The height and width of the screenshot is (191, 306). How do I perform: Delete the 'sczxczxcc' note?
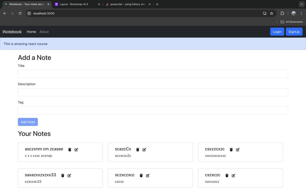point(141,175)
